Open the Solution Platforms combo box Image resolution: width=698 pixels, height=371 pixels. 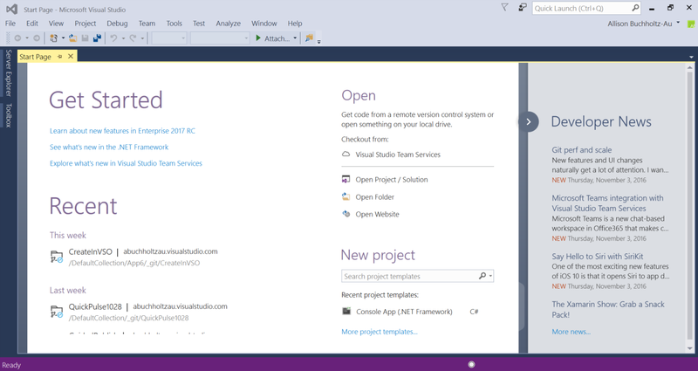(x=220, y=38)
